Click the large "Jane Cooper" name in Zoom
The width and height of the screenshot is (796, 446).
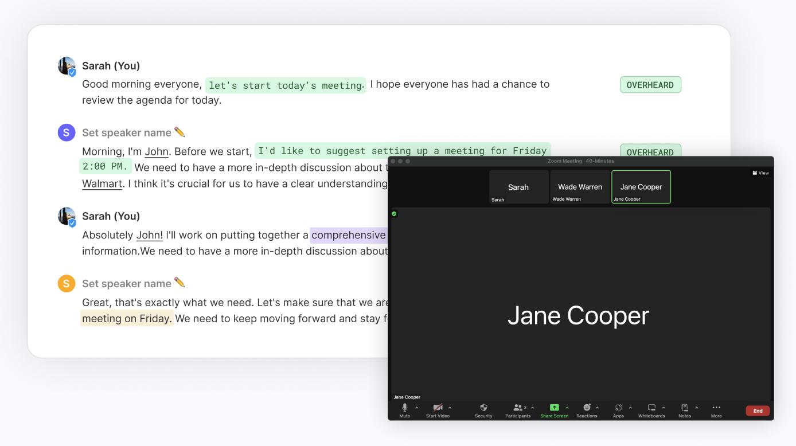578,315
